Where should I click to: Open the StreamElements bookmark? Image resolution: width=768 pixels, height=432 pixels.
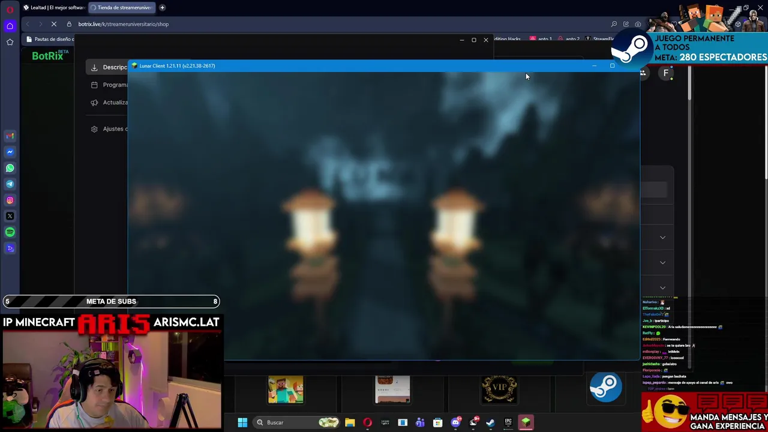click(599, 39)
